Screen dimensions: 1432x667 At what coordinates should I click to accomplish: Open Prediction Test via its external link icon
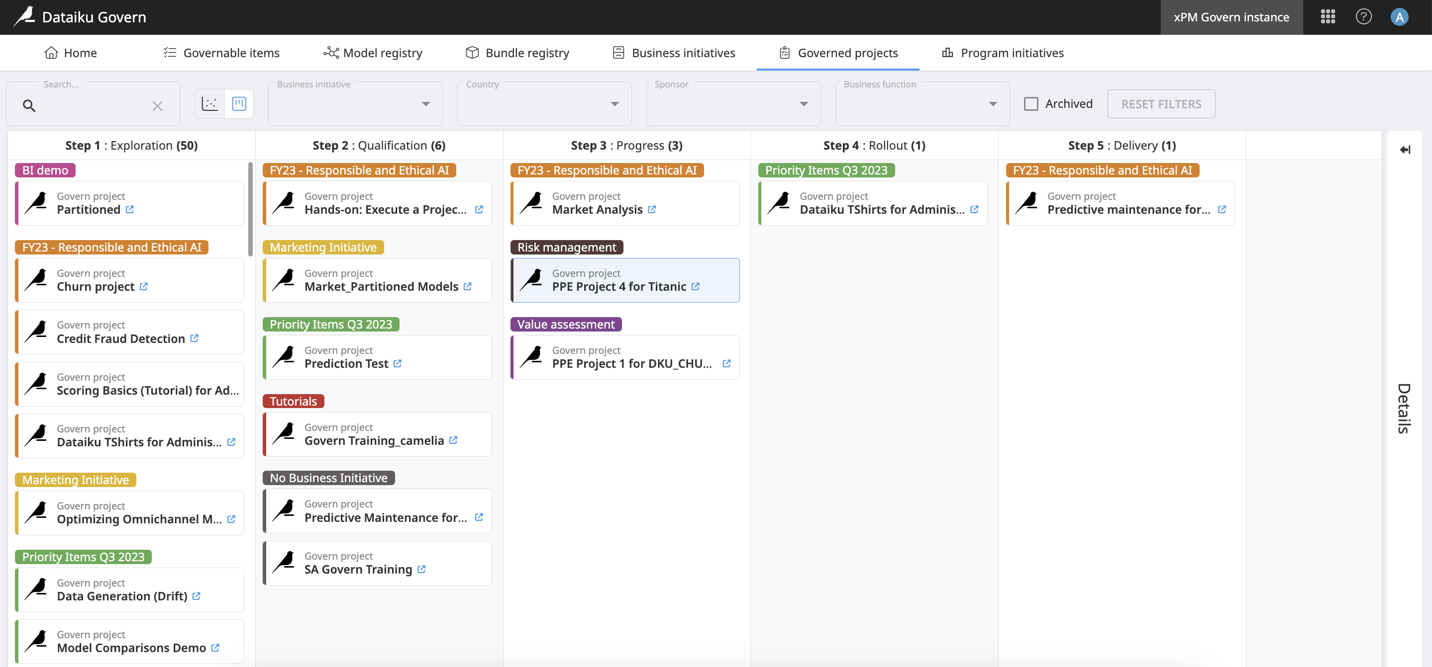tap(397, 363)
